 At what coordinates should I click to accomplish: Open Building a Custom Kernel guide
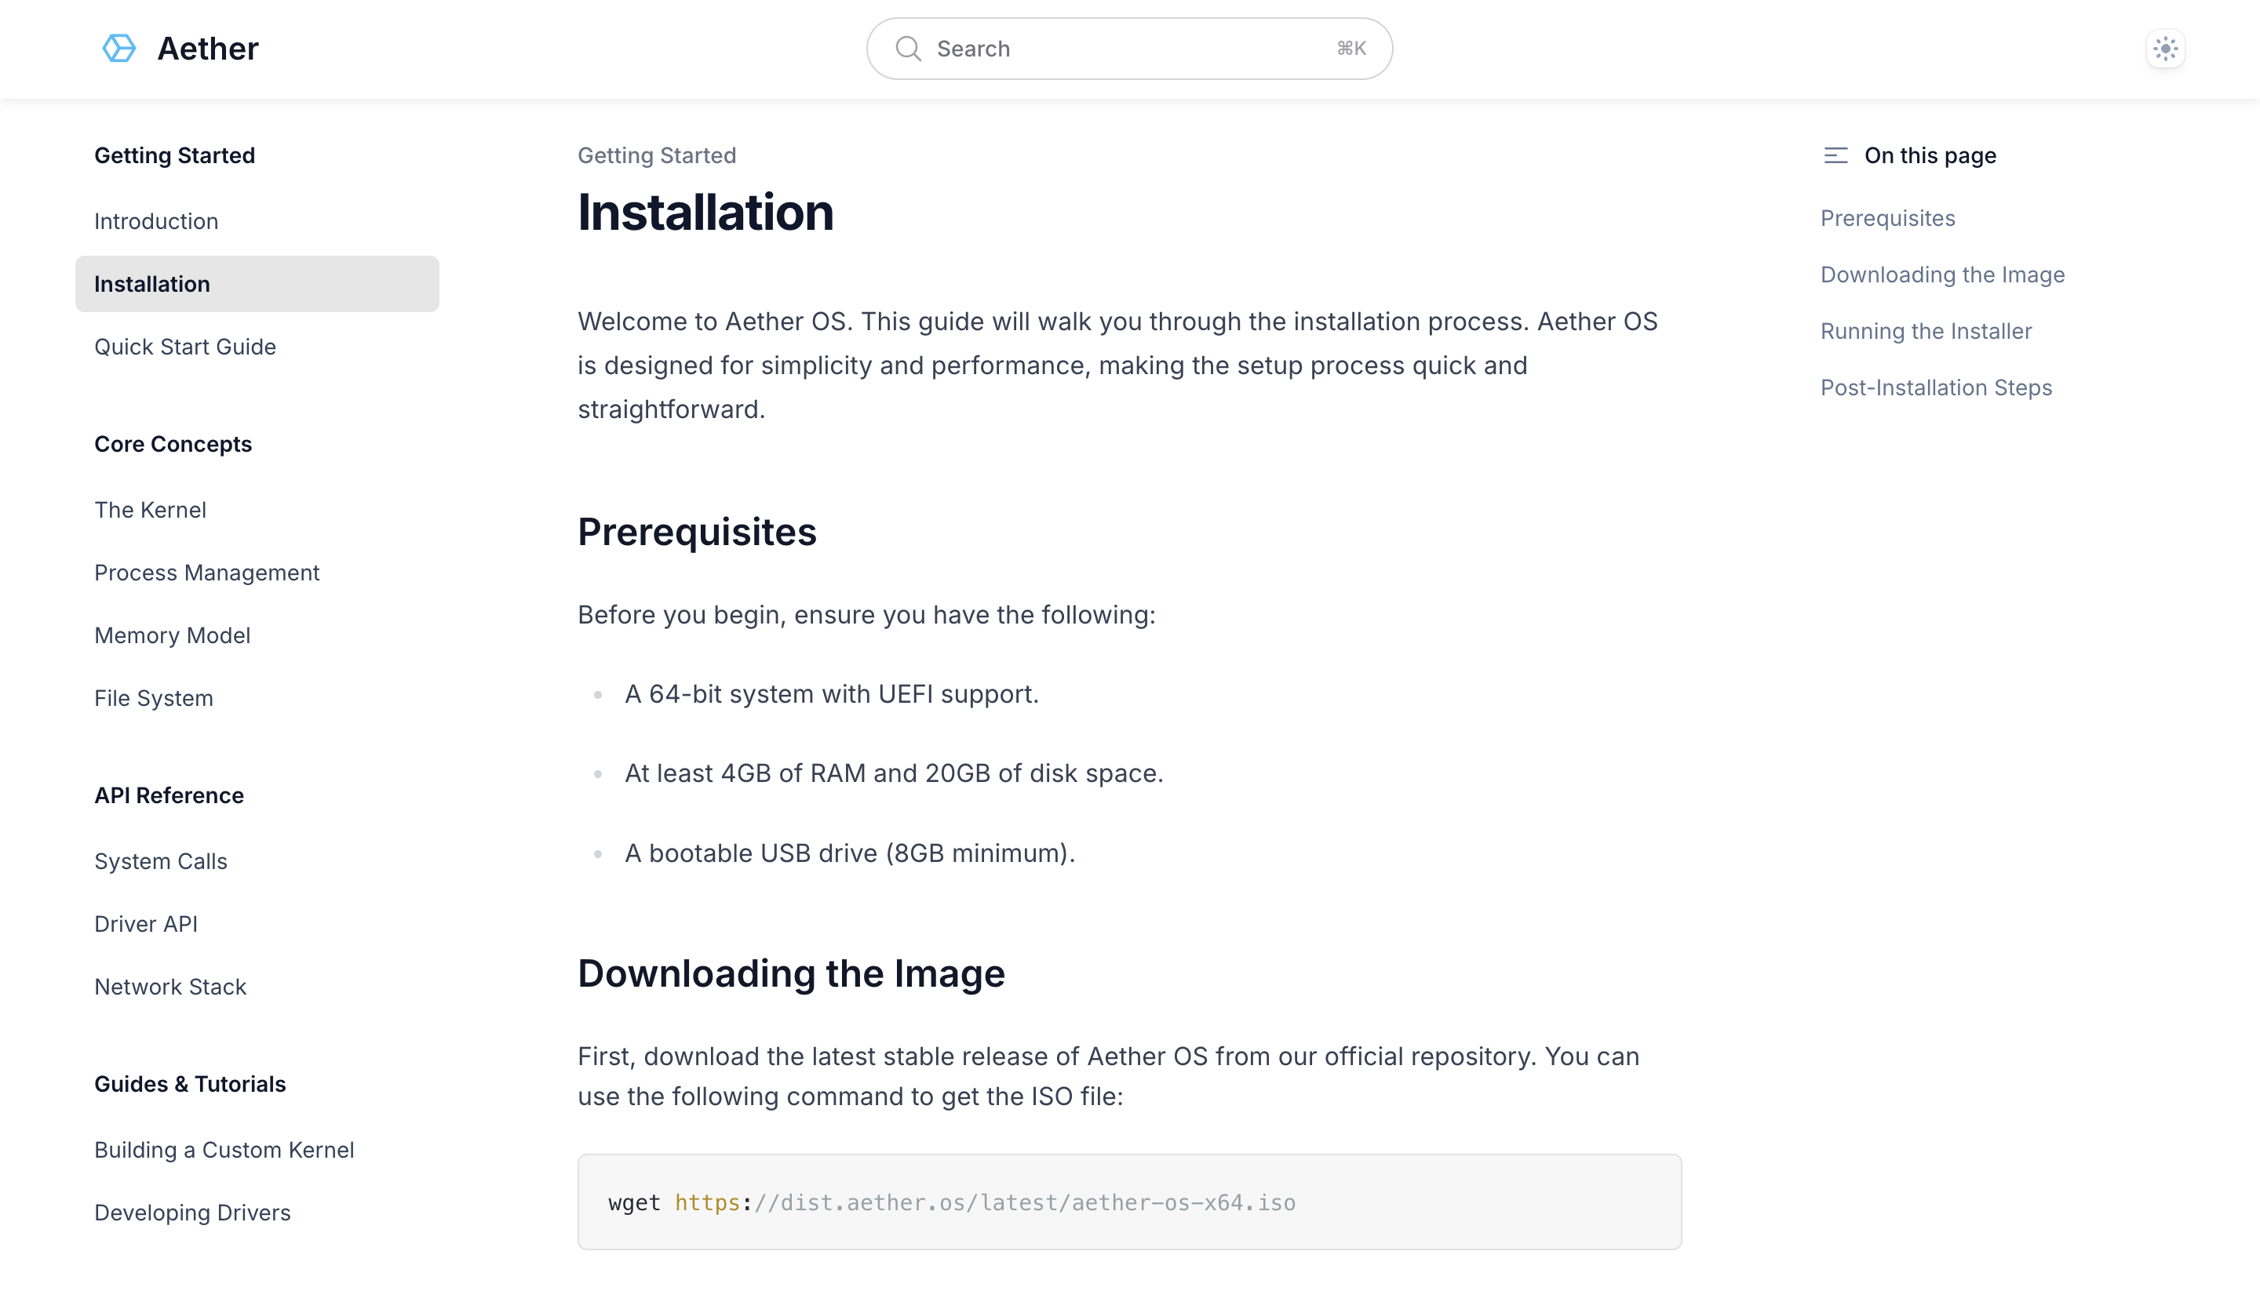224,1149
